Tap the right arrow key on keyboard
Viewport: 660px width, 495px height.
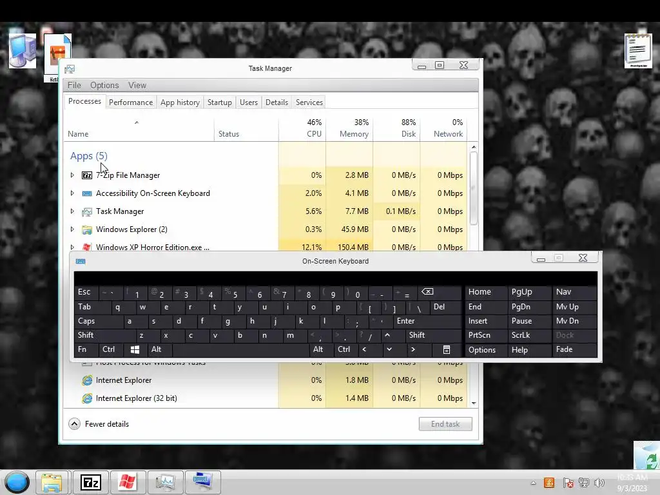coord(413,349)
